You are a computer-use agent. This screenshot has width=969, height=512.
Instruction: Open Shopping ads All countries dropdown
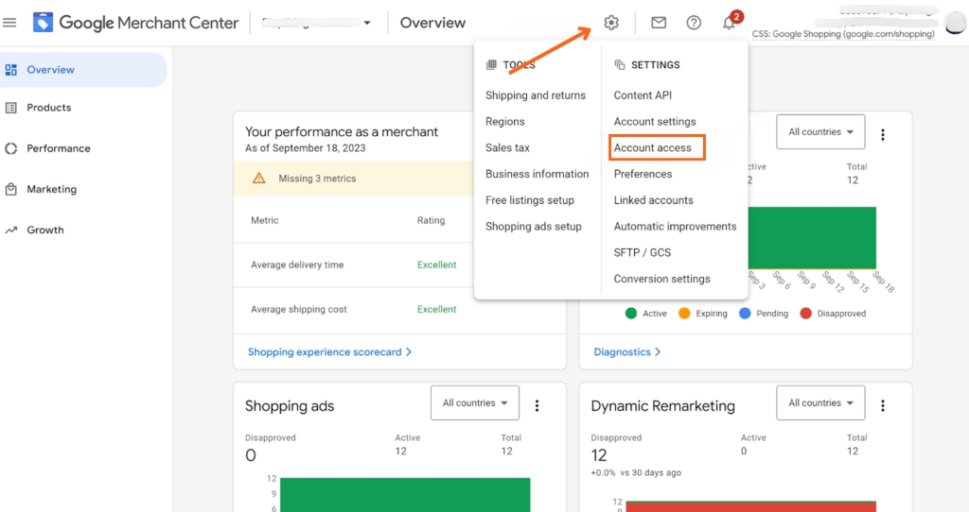(475, 402)
